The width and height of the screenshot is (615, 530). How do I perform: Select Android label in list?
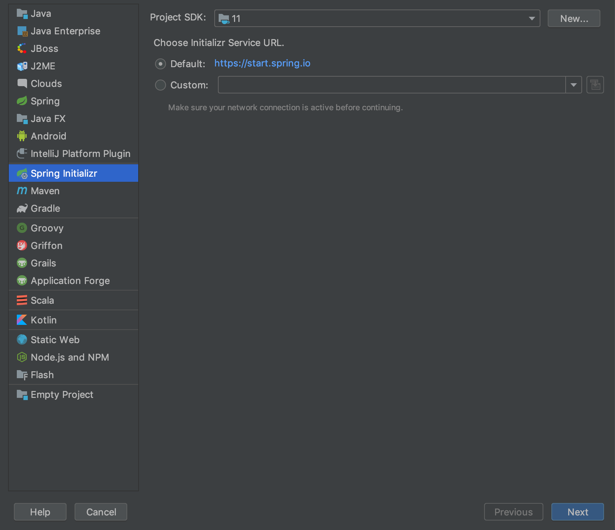(x=49, y=136)
